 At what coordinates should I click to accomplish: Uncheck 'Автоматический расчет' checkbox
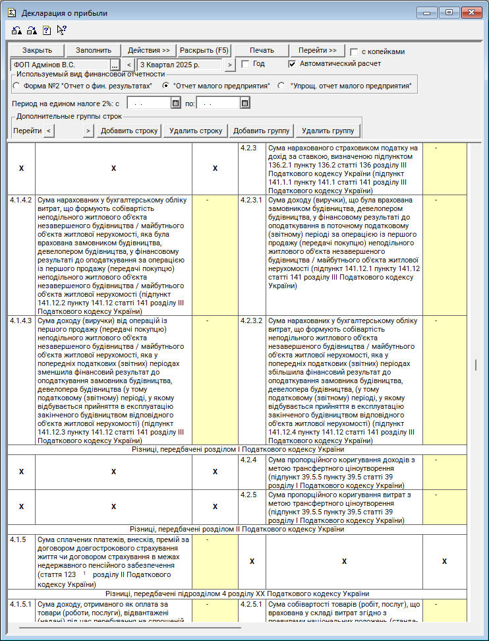pos(293,64)
